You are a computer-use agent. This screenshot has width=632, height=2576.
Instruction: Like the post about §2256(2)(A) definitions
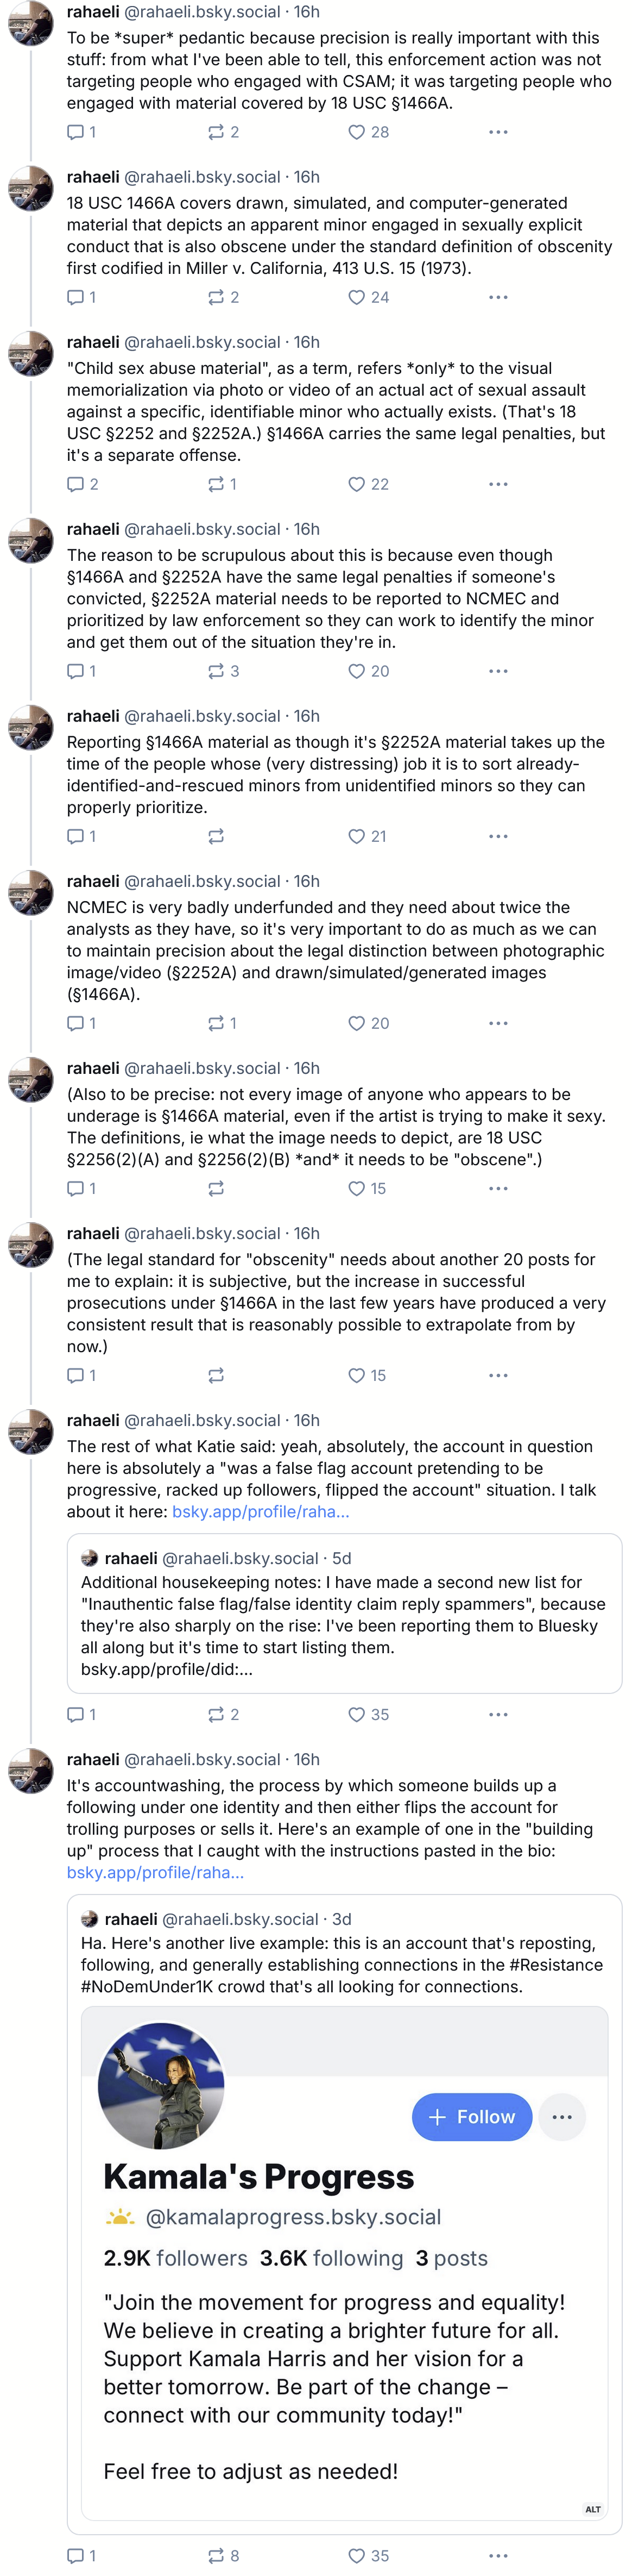pyautogui.click(x=356, y=1188)
